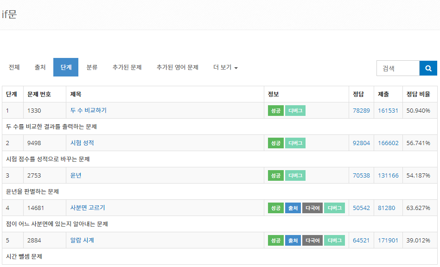Viewport: 440px width, 267px height.
Task: Open submission count 161531
Action: (388, 110)
